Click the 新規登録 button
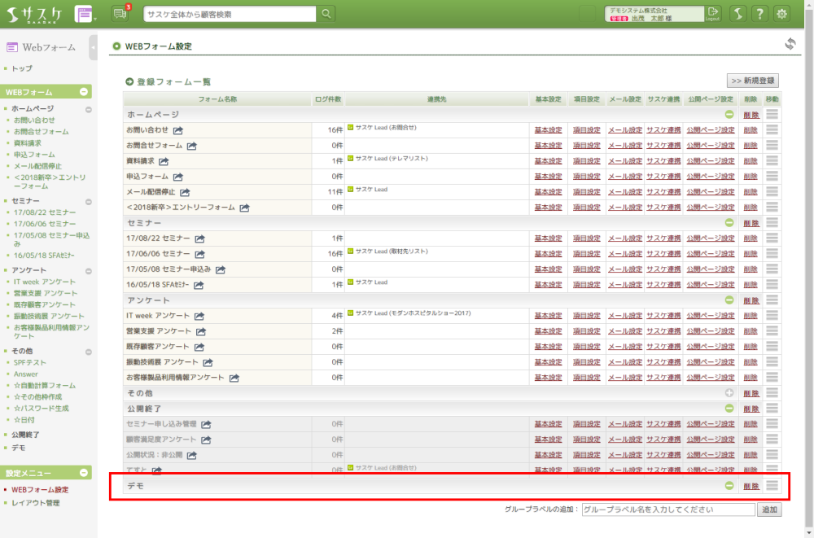Image resolution: width=814 pixels, height=538 pixels. (752, 81)
